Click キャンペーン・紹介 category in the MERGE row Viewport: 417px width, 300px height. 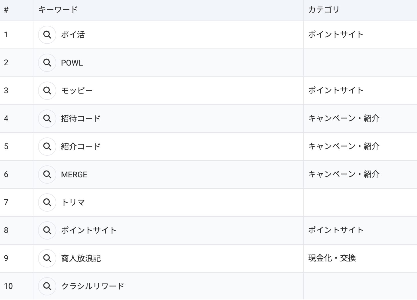click(344, 174)
